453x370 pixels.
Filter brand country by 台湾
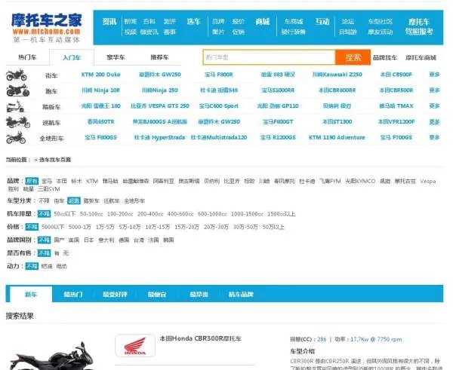139,240
